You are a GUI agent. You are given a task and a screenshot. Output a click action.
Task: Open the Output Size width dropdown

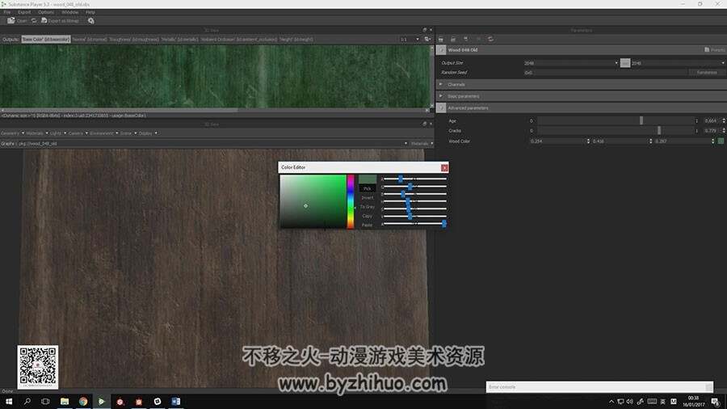(571, 62)
